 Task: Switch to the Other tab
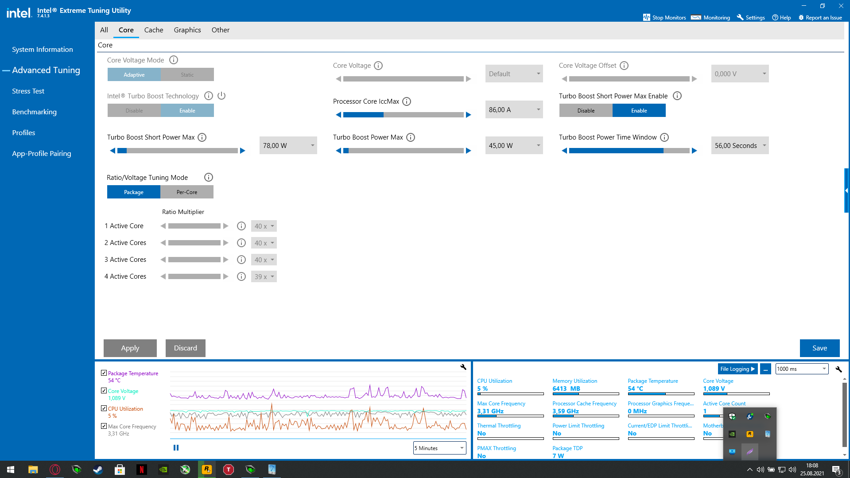[x=221, y=30]
